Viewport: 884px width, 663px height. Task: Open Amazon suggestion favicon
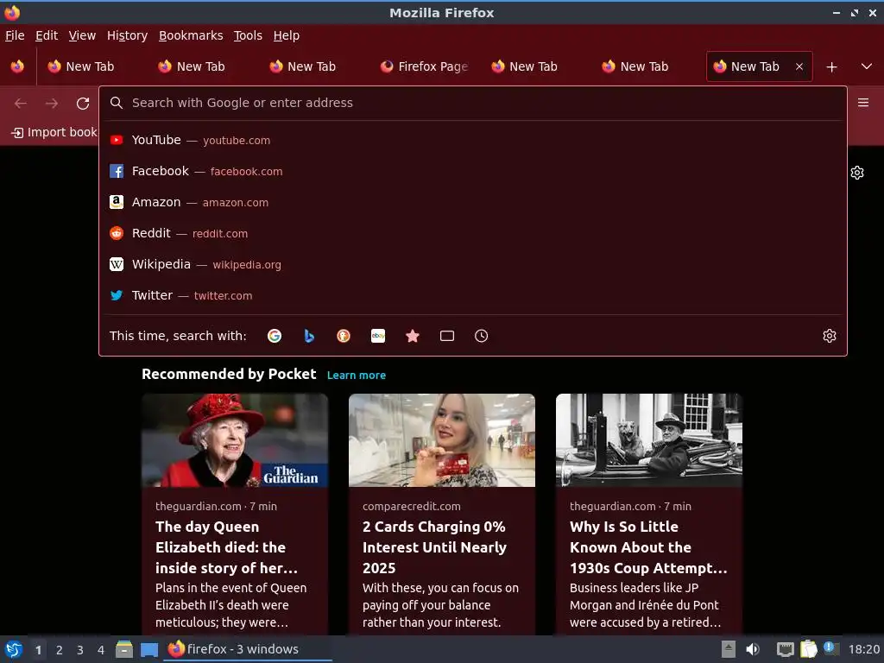click(117, 202)
